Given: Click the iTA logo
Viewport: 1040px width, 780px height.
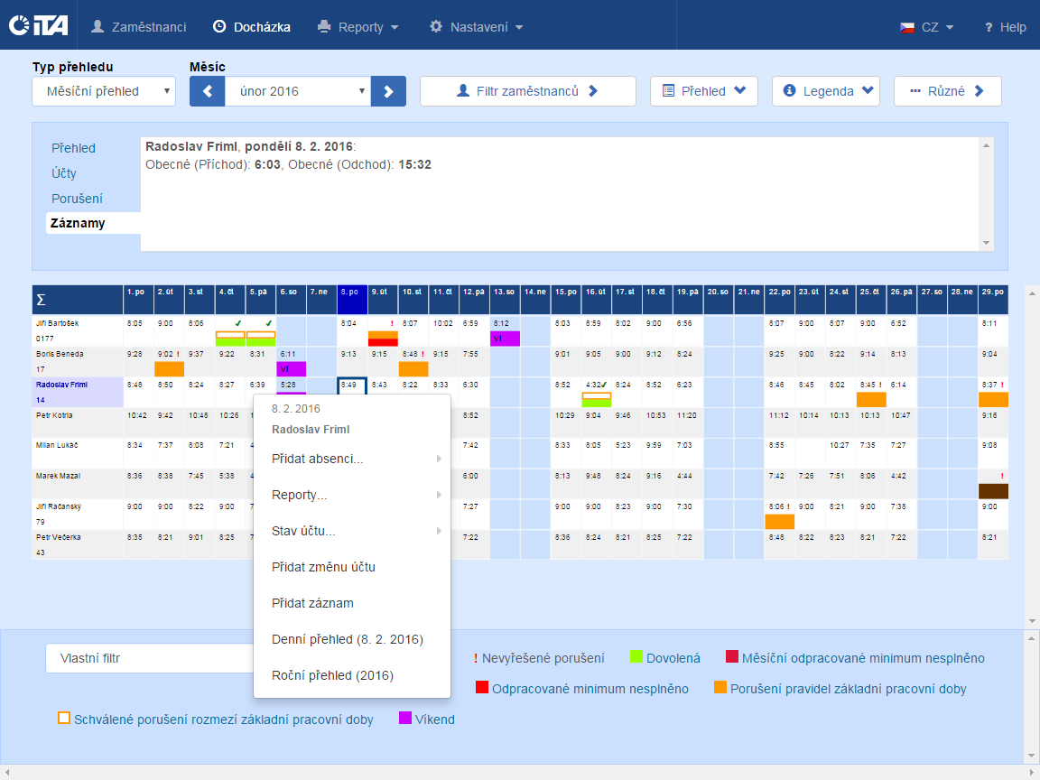Looking at the screenshot, I should (36, 26).
